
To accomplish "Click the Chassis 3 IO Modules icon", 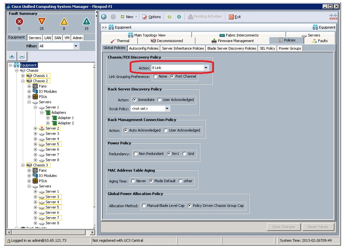I will point(35,176).
